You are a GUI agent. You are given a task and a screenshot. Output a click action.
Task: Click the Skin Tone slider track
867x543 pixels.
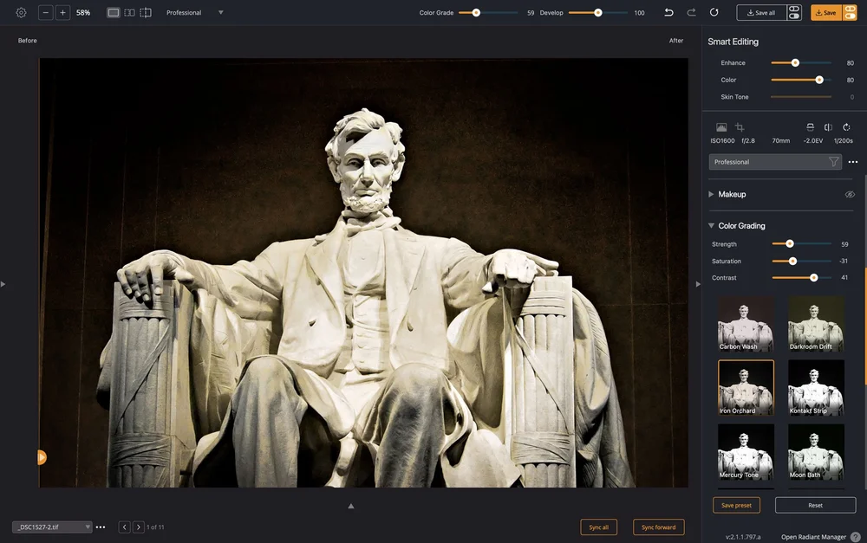[801, 97]
